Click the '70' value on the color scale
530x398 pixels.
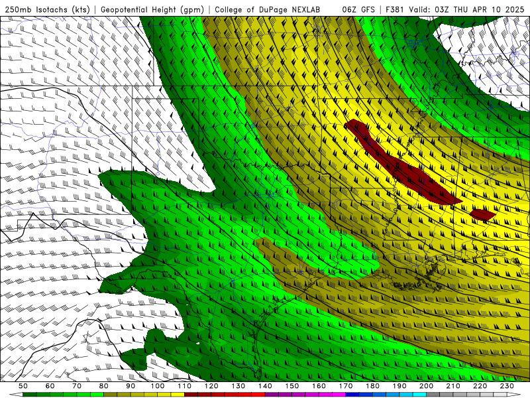tap(77, 386)
